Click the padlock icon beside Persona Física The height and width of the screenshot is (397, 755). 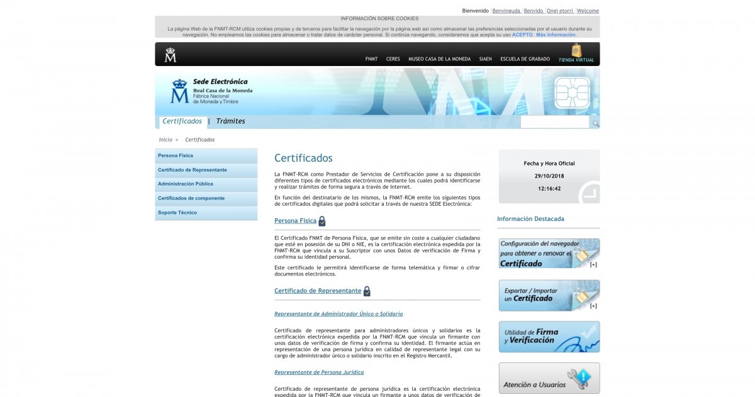(x=322, y=221)
